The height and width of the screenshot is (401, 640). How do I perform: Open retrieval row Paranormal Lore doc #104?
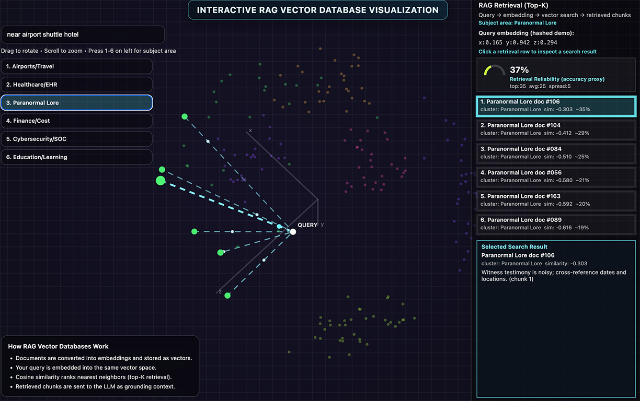pyautogui.click(x=556, y=129)
